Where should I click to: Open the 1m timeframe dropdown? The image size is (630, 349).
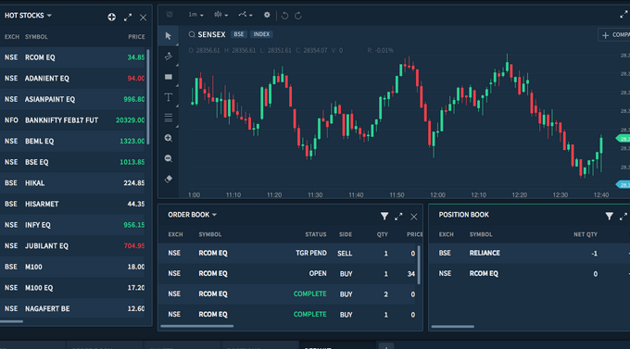(x=196, y=15)
